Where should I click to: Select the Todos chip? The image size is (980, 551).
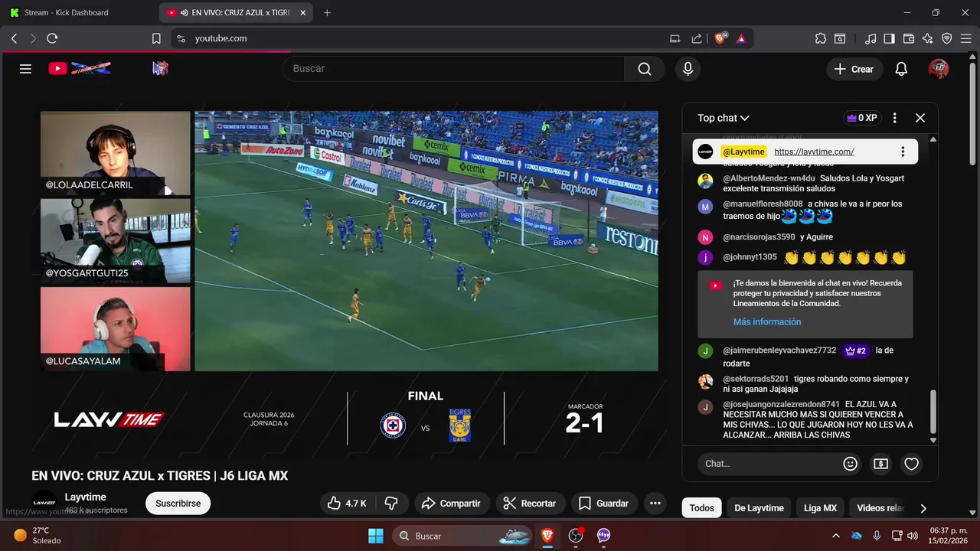(701, 508)
